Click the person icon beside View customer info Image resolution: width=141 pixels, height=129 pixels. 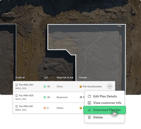coord(89,103)
